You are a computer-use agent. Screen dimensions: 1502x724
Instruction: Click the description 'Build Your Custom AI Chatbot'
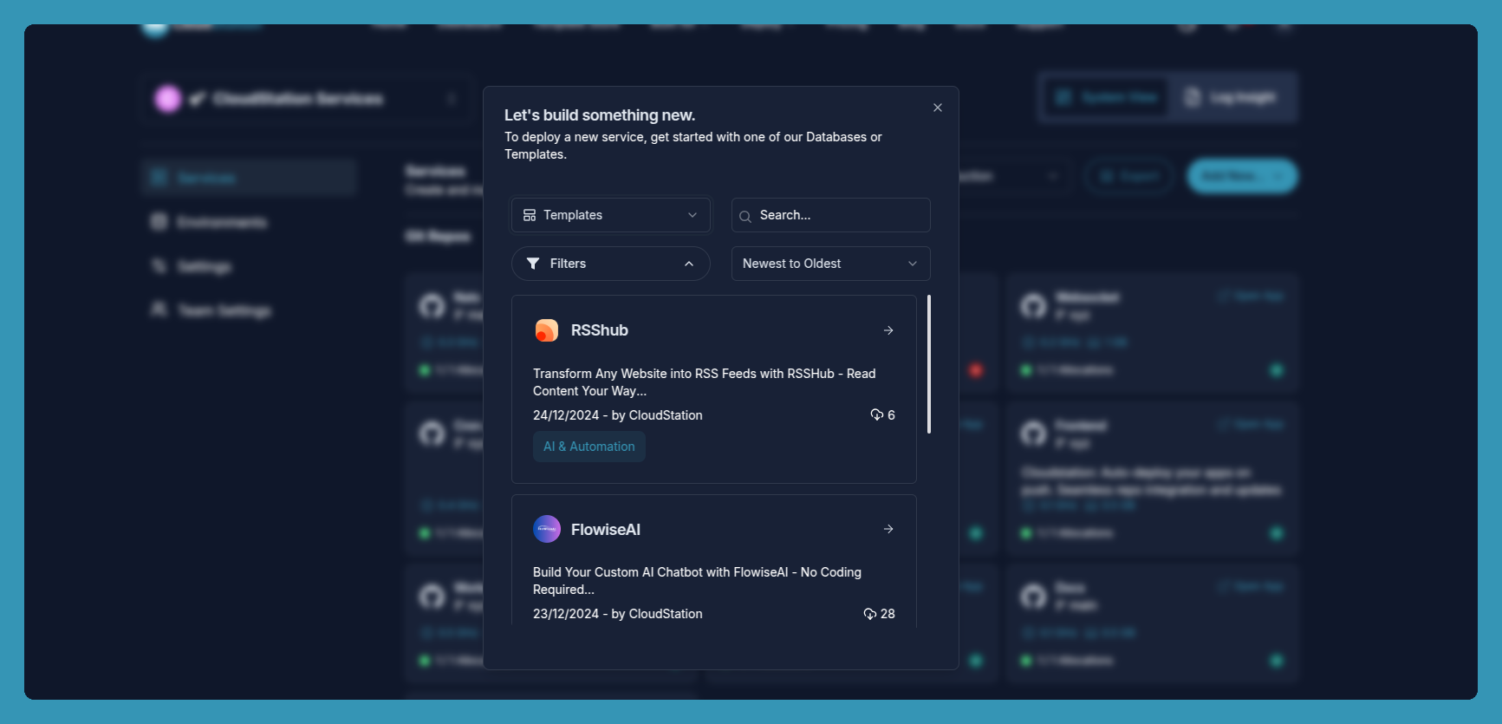698,581
